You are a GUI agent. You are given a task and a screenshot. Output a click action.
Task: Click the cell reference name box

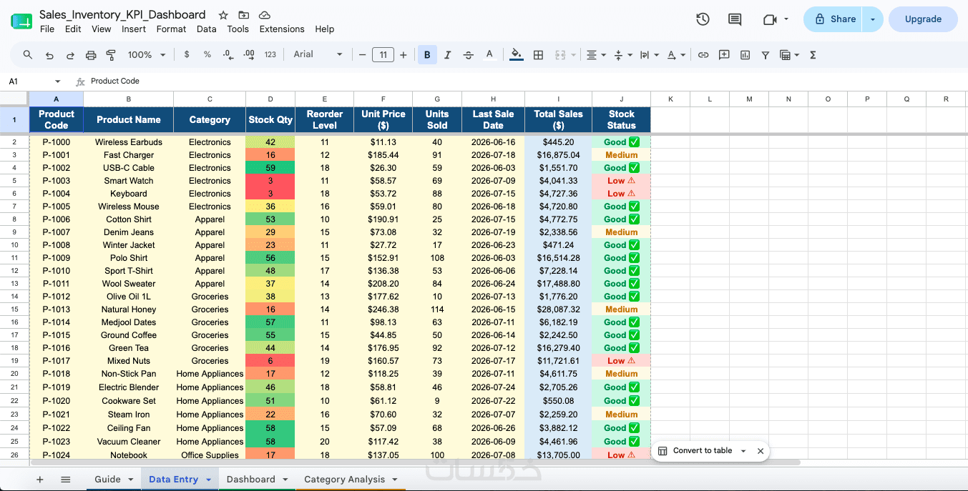(34, 81)
